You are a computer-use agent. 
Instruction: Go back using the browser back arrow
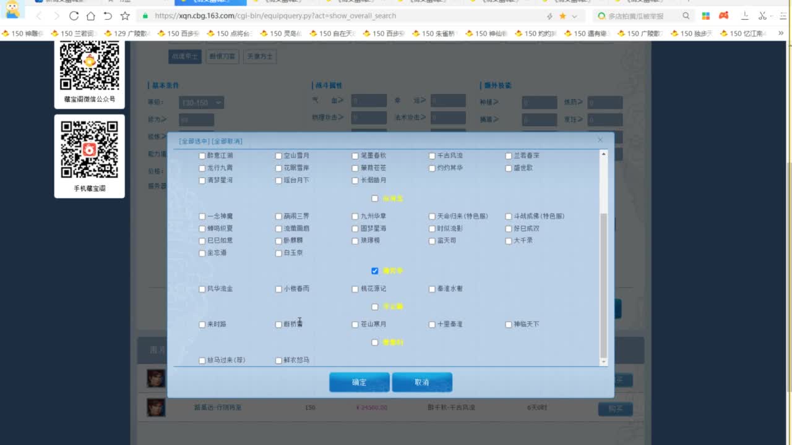point(40,16)
